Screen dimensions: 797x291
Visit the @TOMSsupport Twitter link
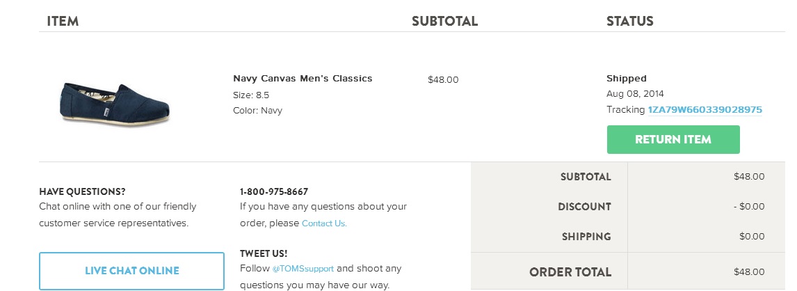click(303, 269)
